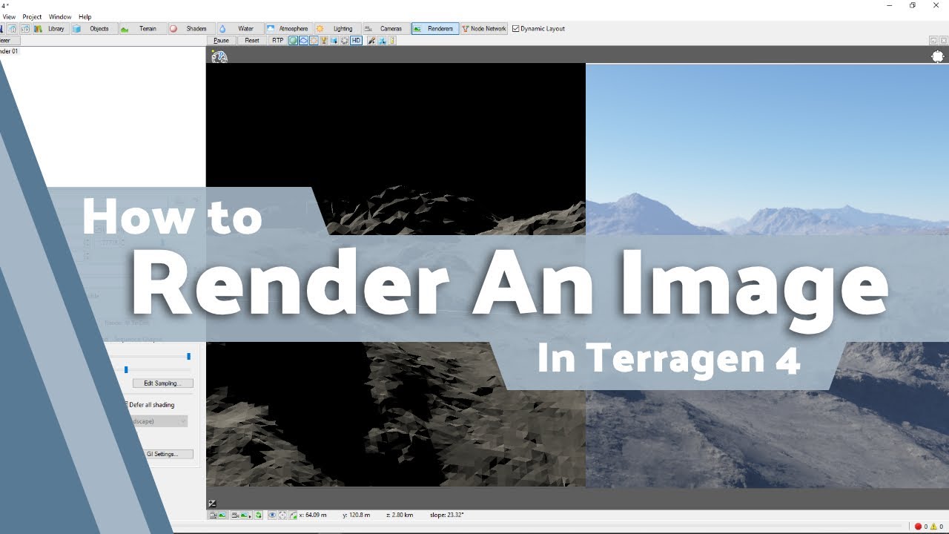Click the green slope measure icon
Viewport: 949px width, 534px height.
coord(293,515)
